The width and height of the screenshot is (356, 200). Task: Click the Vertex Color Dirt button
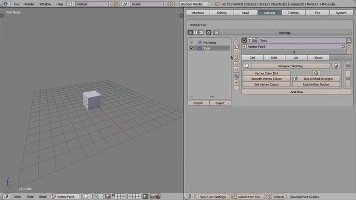pos(266,73)
